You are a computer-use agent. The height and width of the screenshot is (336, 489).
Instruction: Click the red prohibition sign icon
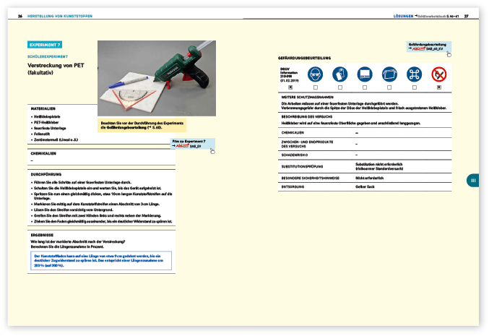coord(439,74)
